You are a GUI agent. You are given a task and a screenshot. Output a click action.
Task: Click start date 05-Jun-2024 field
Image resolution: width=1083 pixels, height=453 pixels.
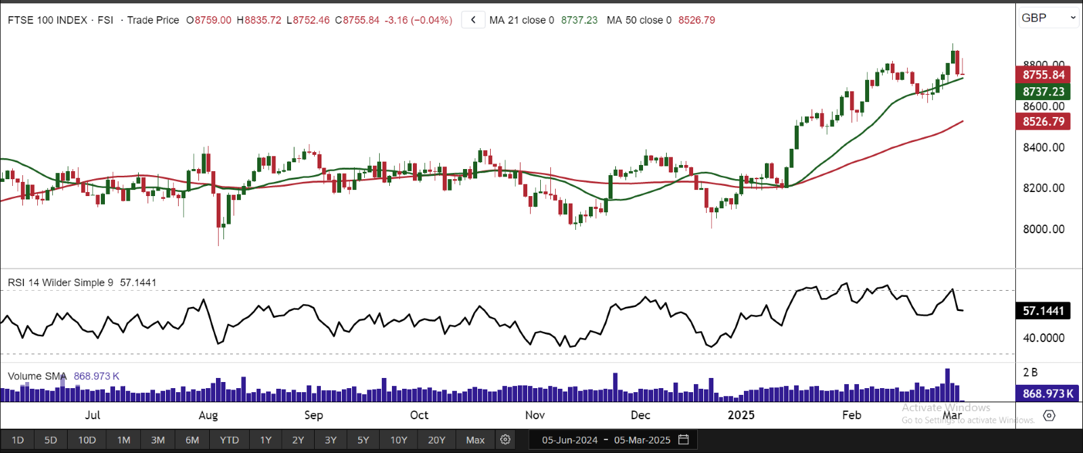[x=569, y=440]
